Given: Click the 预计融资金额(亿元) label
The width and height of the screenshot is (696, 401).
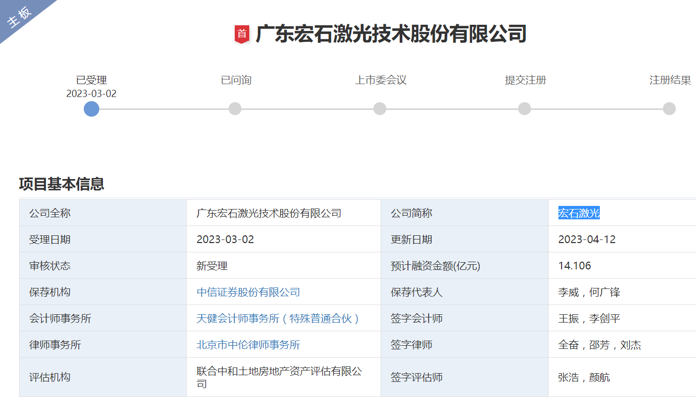Looking at the screenshot, I should click(x=435, y=266).
